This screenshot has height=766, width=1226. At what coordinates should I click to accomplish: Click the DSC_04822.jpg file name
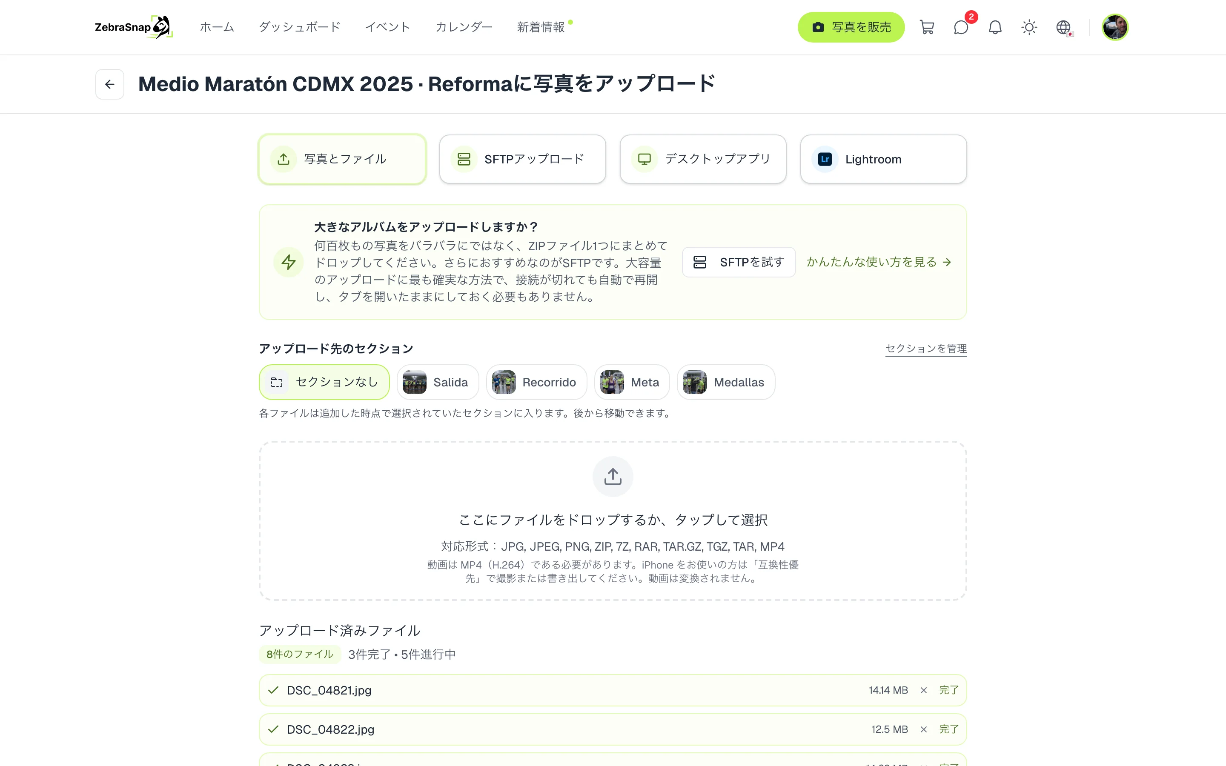pos(330,729)
